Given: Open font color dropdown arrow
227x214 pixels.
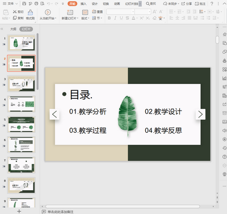Looking at the screenshot, I should [x=137, y=18].
